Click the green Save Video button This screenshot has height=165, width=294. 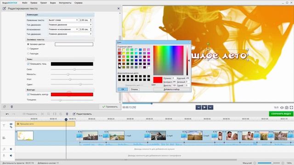[281, 114]
